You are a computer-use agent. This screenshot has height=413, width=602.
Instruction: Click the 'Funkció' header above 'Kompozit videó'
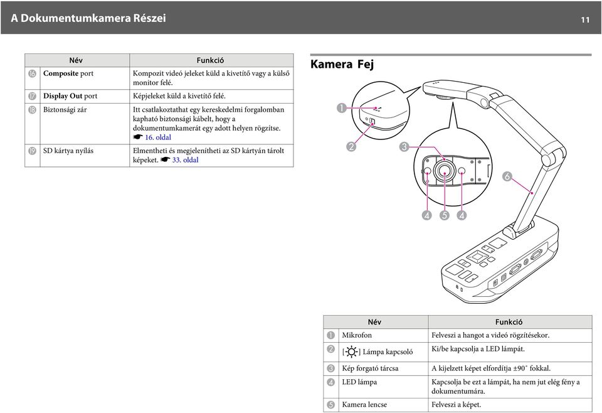tap(211, 60)
